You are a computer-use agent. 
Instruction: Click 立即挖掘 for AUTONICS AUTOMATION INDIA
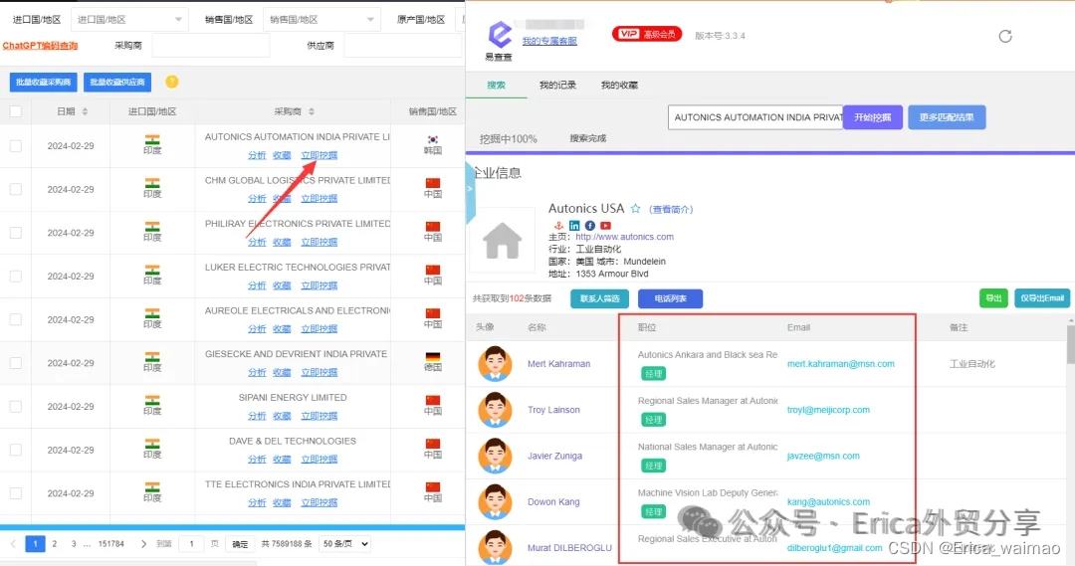(319, 155)
